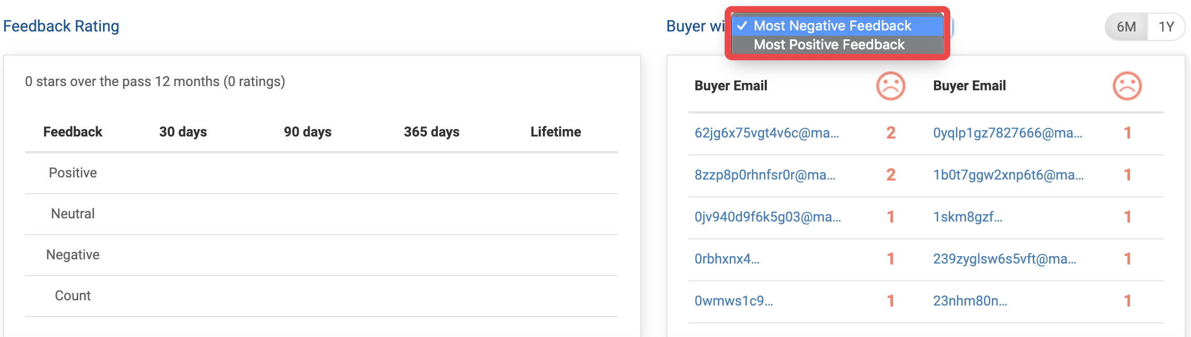Click negative count 1 for 1skm8gzf
Viewport: 1191px width, 337px height.
[1127, 217]
